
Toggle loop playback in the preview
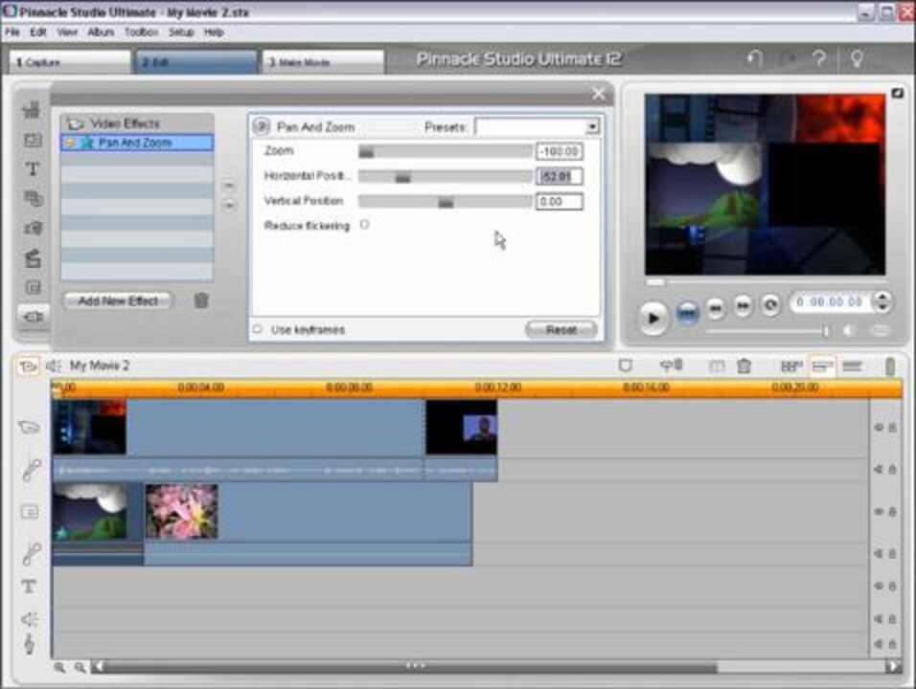(x=770, y=305)
